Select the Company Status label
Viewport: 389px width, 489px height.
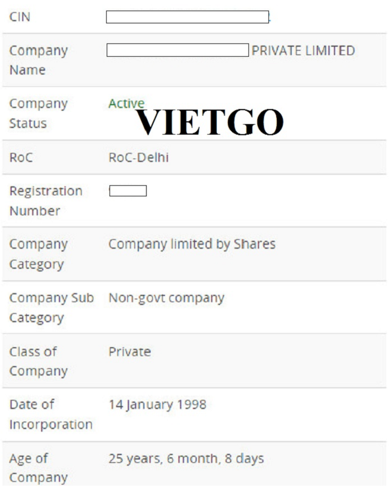click(38, 113)
